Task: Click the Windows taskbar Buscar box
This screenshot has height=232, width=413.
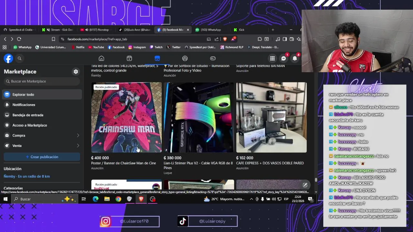Action: coord(44,199)
